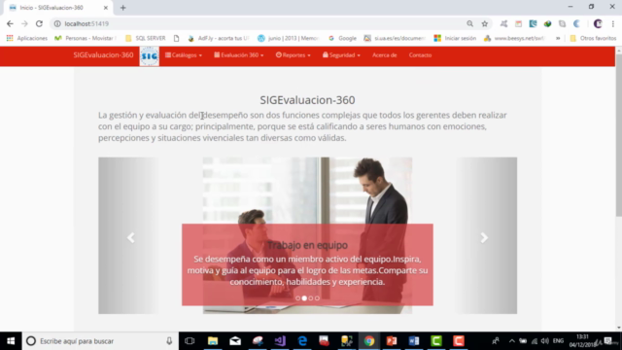622x350 pixels.
Task: Show hidden system tray icons
Action: [x=512, y=341]
